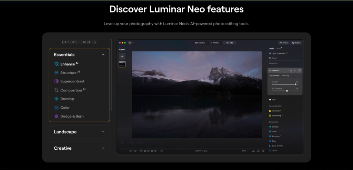The height and width of the screenshot is (170, 353).
Task: Select the Edits tab in the right panel
Action: 279,49
